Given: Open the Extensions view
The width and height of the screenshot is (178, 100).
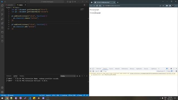Looking at the screenshot, I should 2,23.
